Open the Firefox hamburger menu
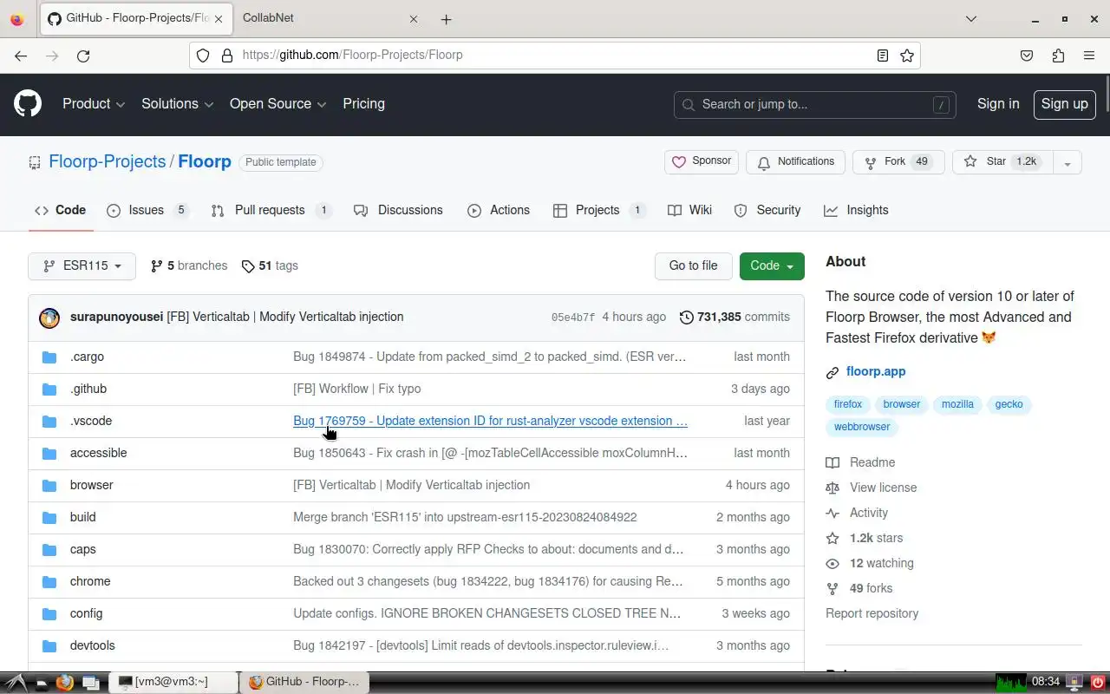Image resolution: width=1110 pixels, height=694 pixels. click(1089, 56)
